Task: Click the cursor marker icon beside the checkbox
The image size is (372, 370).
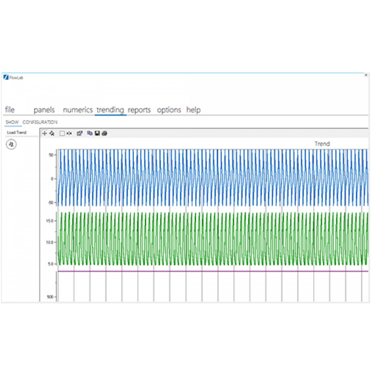Action: [69, 134]
